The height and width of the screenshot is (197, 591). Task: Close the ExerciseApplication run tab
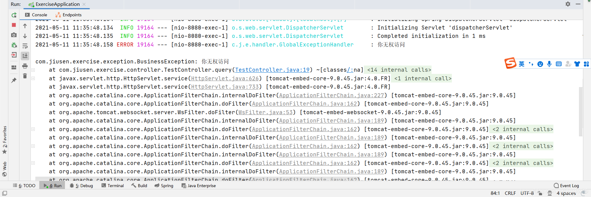point(84,4)
